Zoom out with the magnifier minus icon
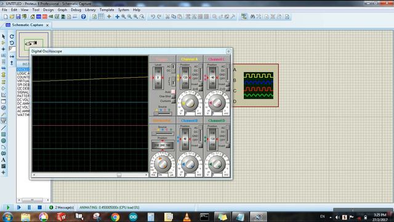Image resolution: width=394 pixels, height=222 pixels. (129, 17)
